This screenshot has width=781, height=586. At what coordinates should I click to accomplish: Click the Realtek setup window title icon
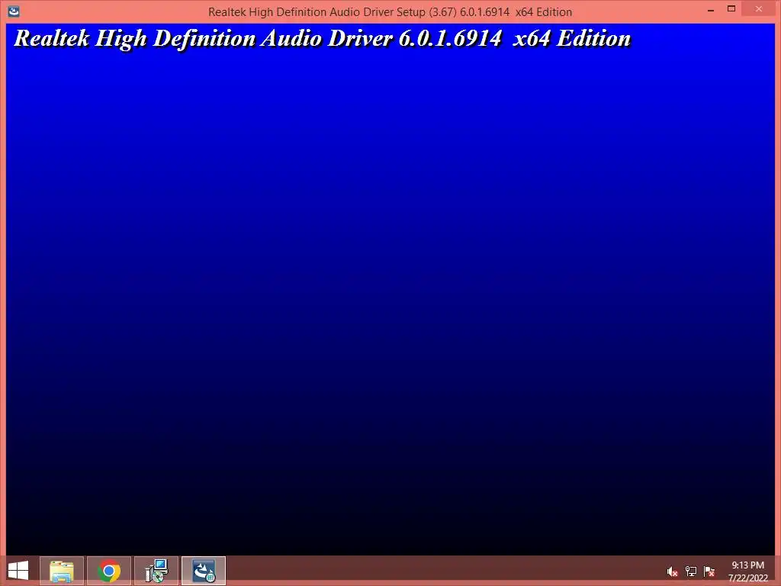pyautogui.click(x=14, y=11)
